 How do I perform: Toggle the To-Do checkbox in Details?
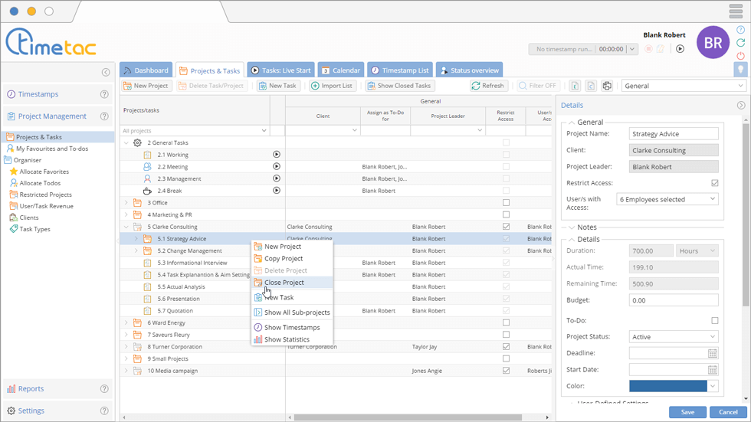coord(714,321)
